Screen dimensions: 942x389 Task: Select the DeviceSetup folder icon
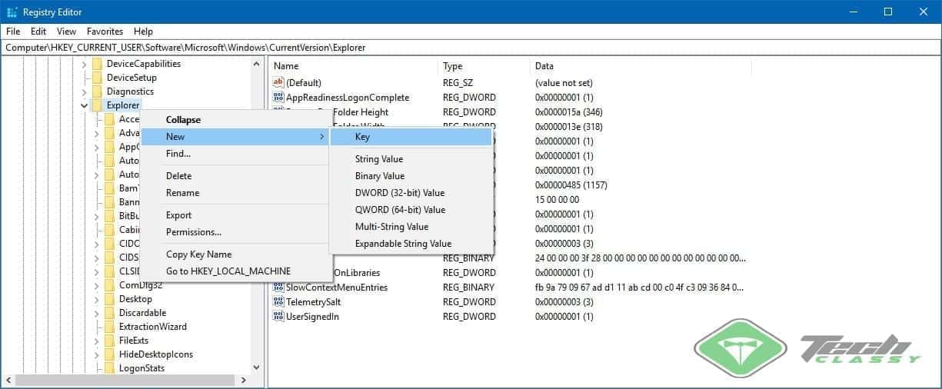coord(97,78)
